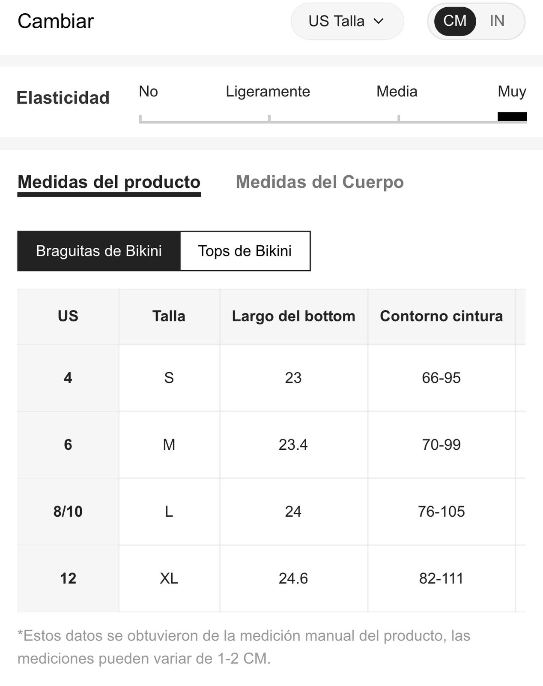
Task: Select the size M row
Action: coord(271,445)
